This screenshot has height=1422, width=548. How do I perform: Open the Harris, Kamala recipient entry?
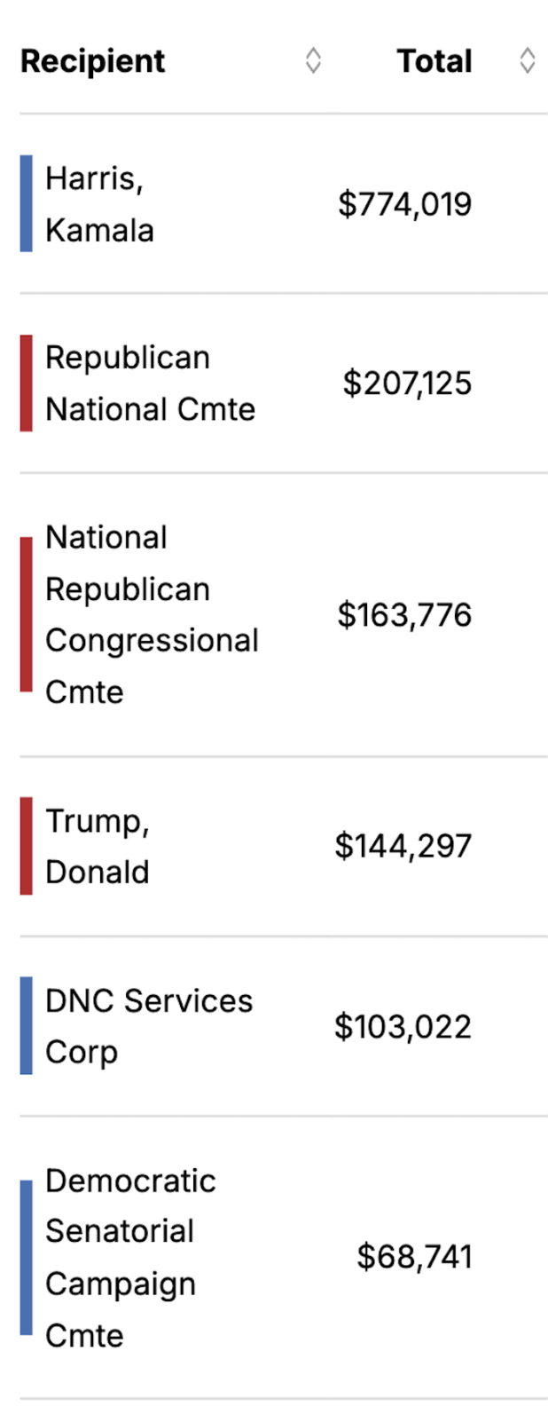click(99, 204)
